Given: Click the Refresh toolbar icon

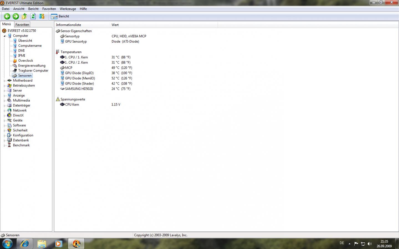Looking at the screenshot, I should [33, 16].
